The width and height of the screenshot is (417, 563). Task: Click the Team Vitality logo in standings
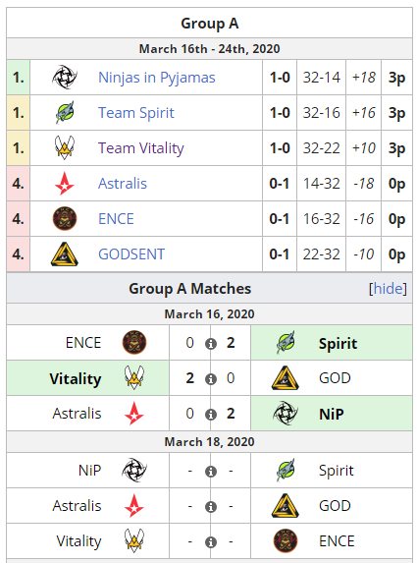65,147
